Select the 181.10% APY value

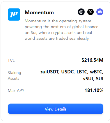94,90
